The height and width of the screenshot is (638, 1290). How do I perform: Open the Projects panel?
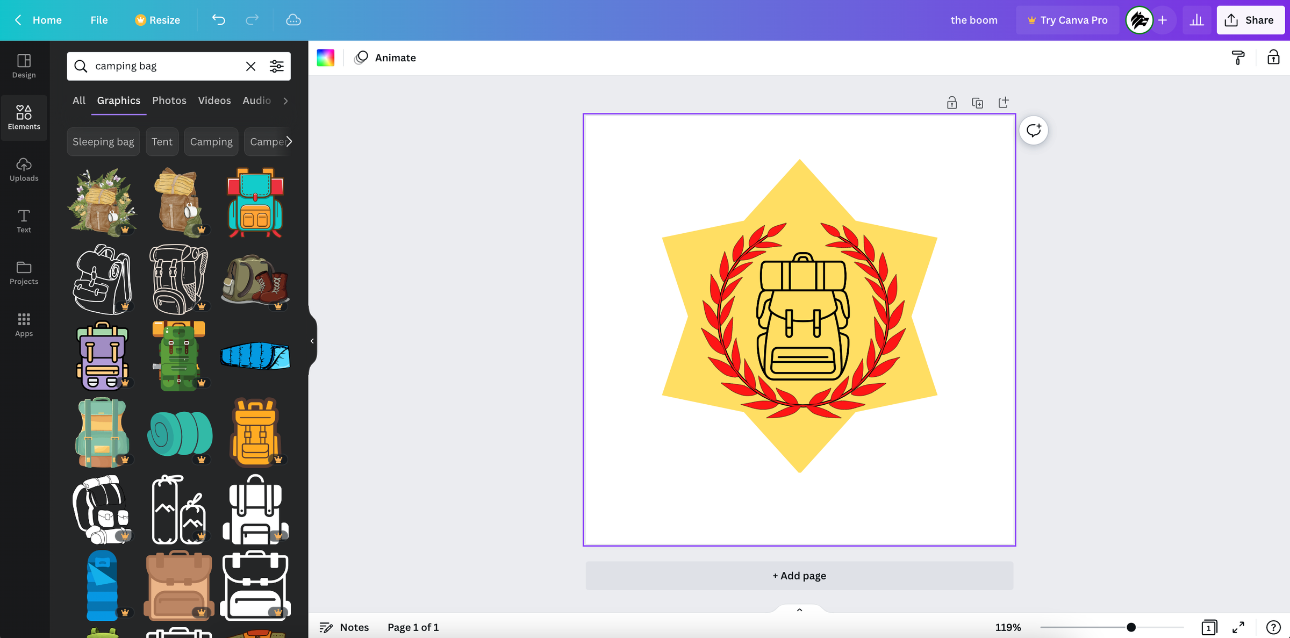pos(24,273)
